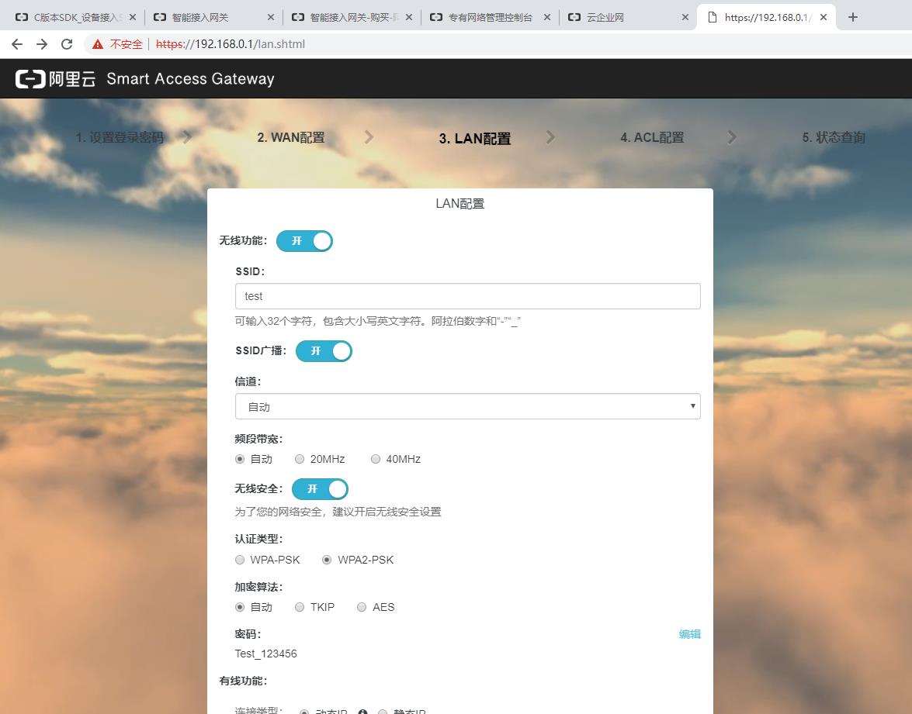
Task: Click the favicon of the 云企业网 tab
Action: [x=574, y=17]
